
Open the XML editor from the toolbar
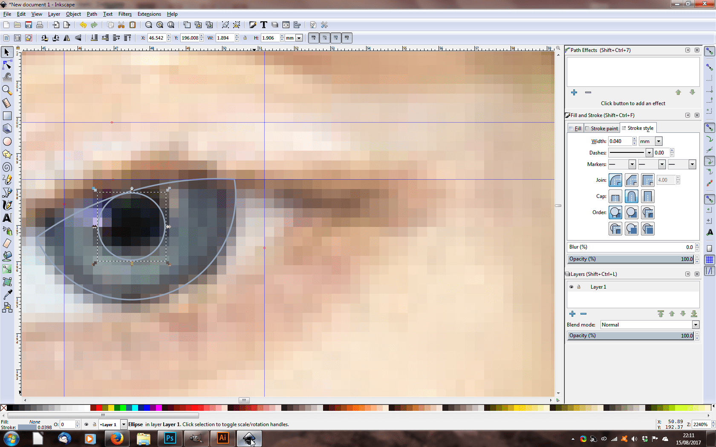click(x=286, y=25)
